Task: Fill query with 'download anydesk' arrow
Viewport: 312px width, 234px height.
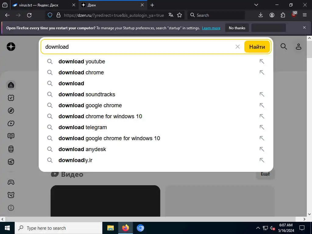Action: click(262, 149)
